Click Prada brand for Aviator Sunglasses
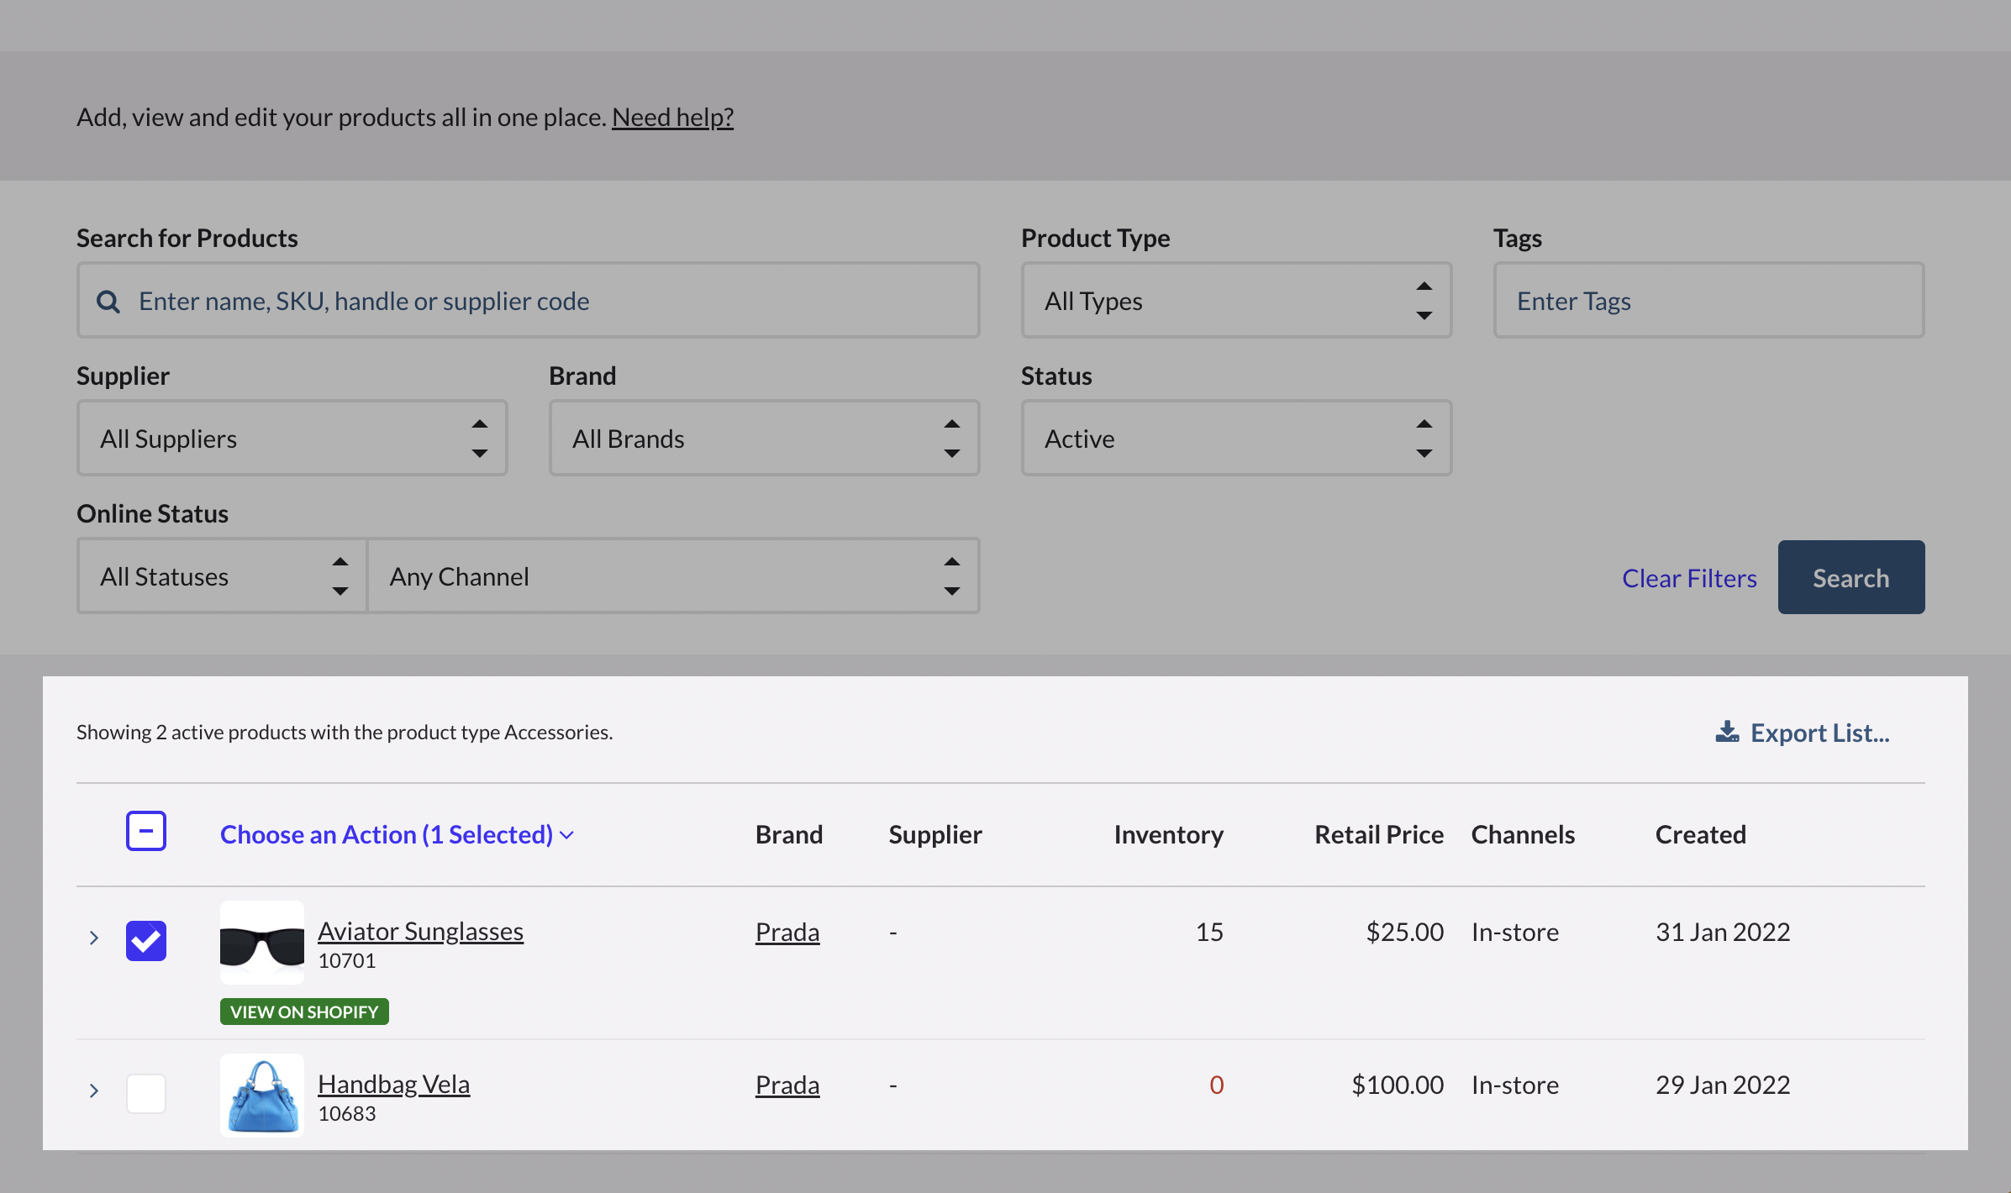Image resolution: width=2011 pixels, height=1193 pixels. click(x=787, y=932)
